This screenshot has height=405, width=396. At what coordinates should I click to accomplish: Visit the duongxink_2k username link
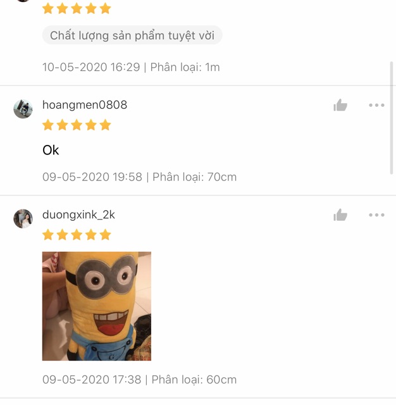click(x=78, y=215)
